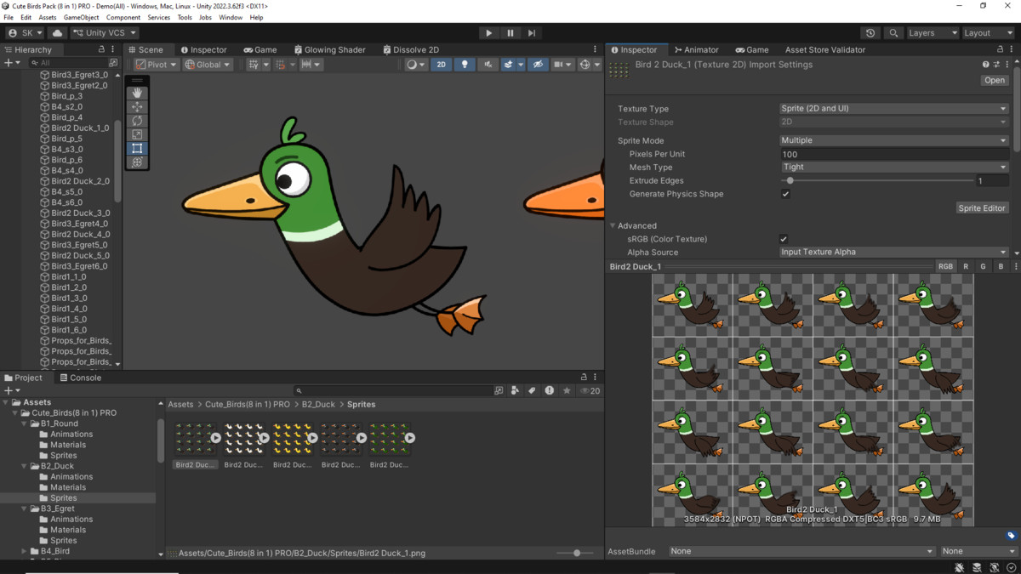Open the Gizmos menu icon
Image resolution: width=1021 pixels, height=574 pixels.
click(585, 65)
